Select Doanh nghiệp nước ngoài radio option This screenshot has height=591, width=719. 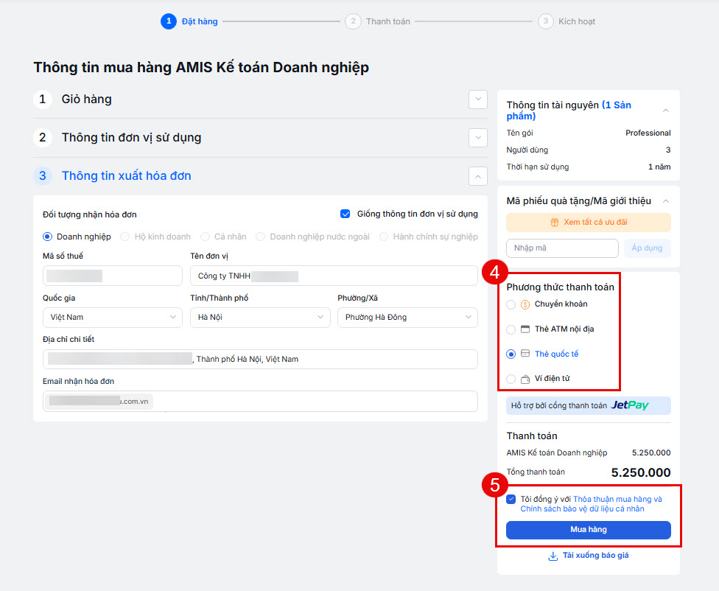[x=261, y=237]
